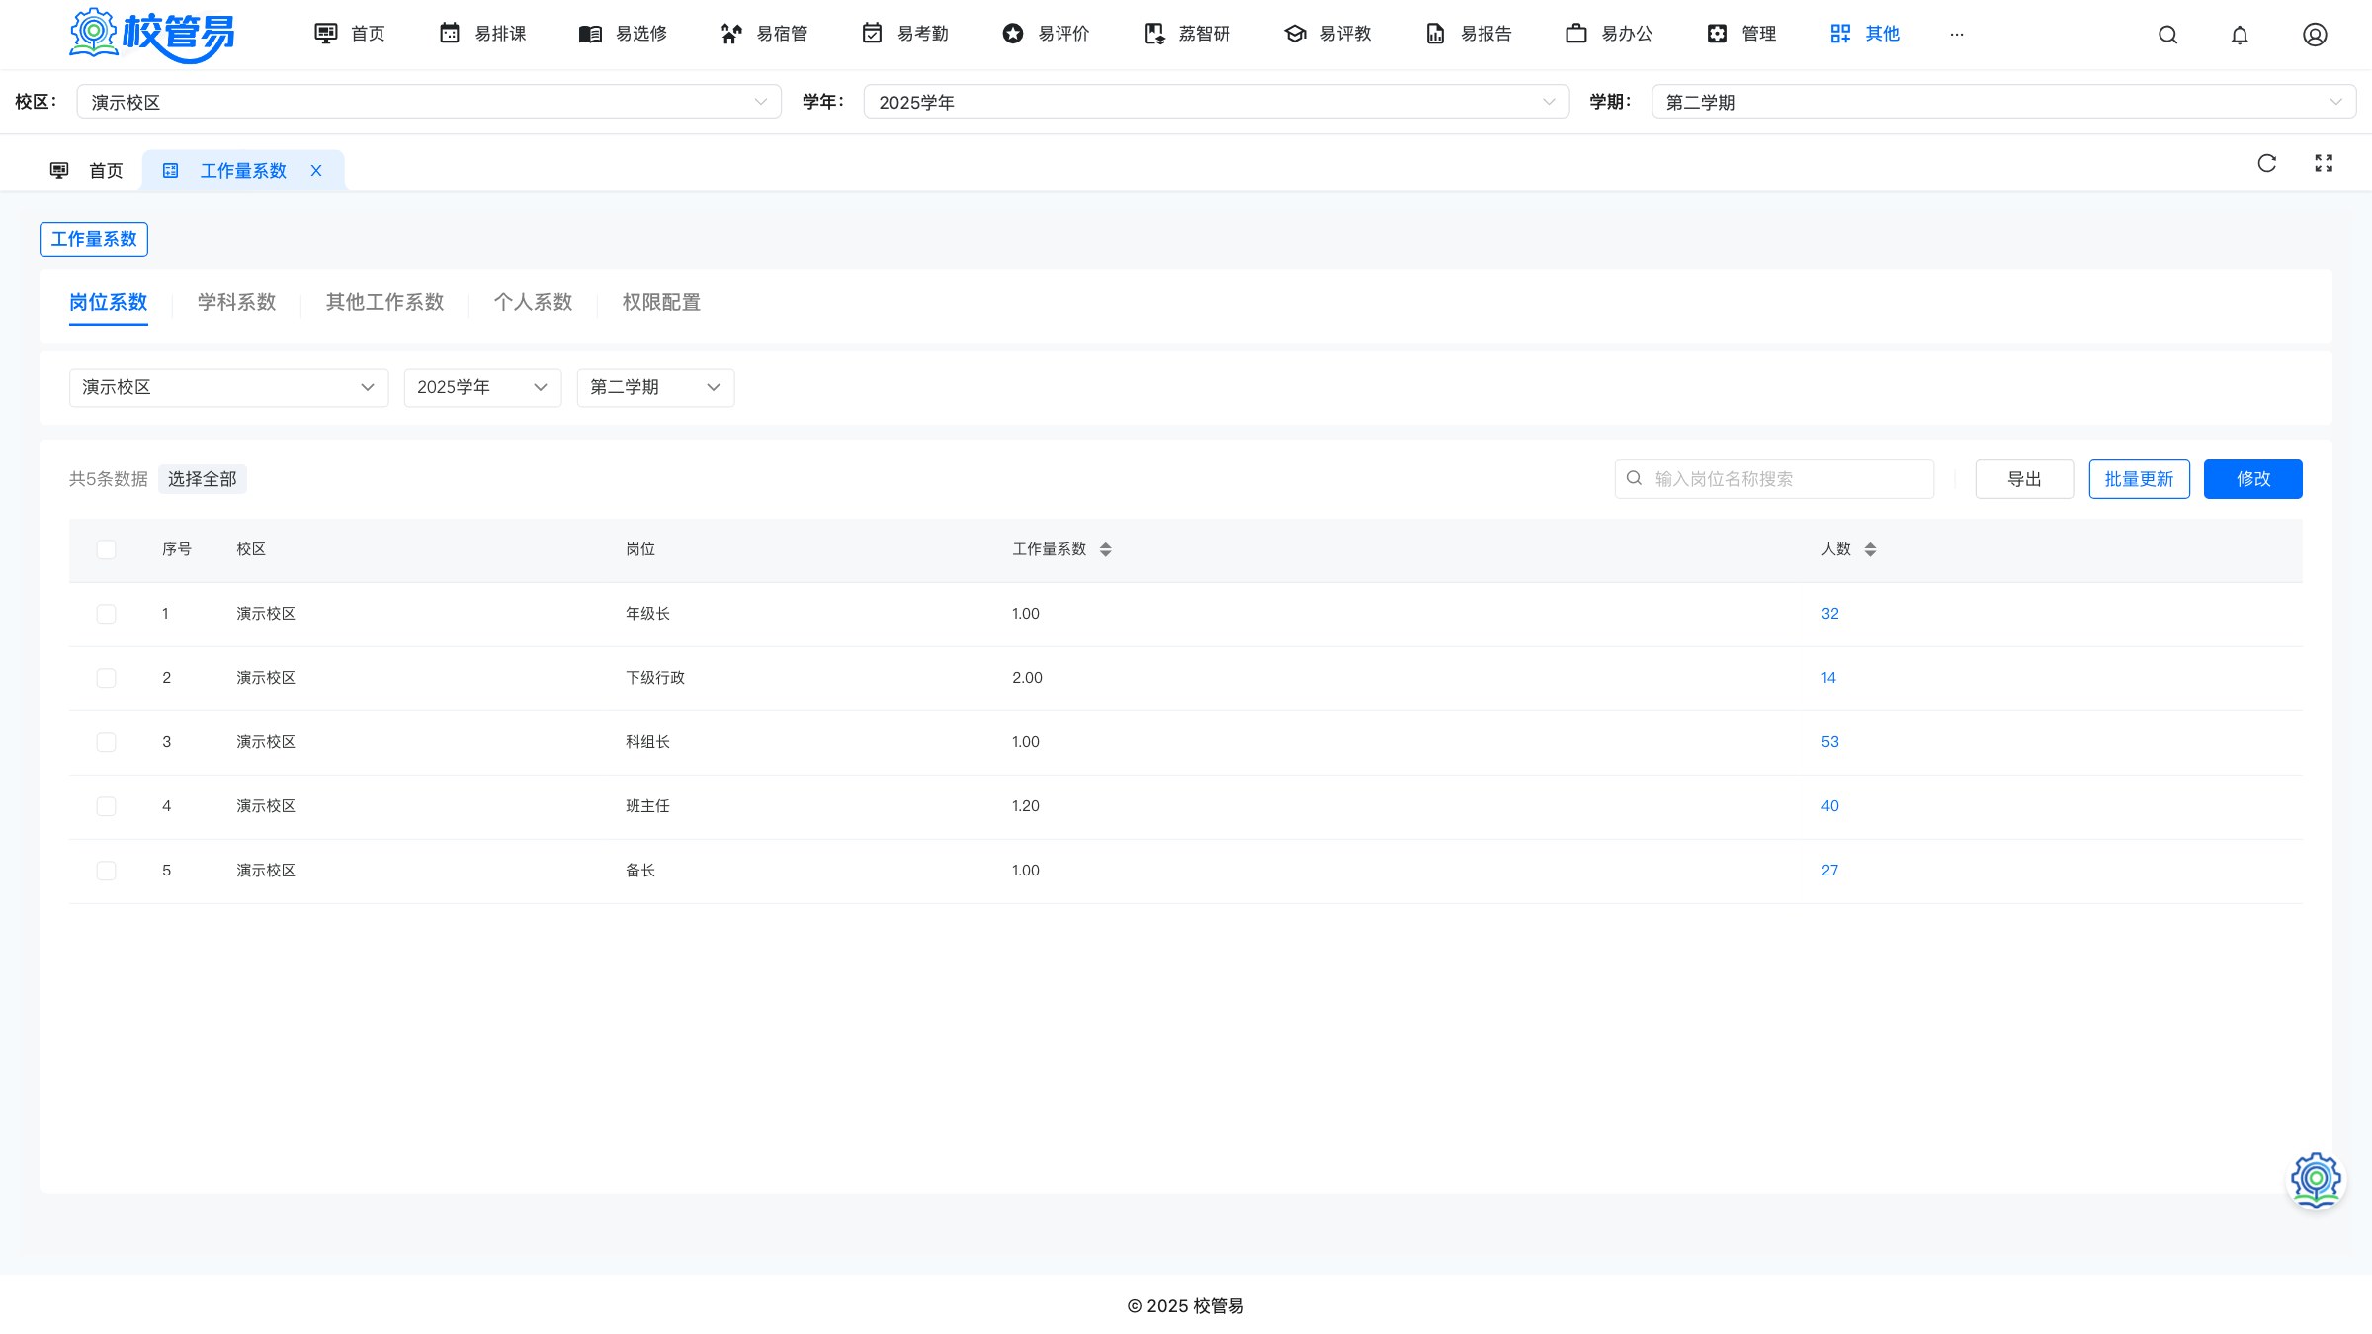Open 人数 link 53 for 科组长
This screenshot has width=2372, height=1334.
coord(1829,742)
